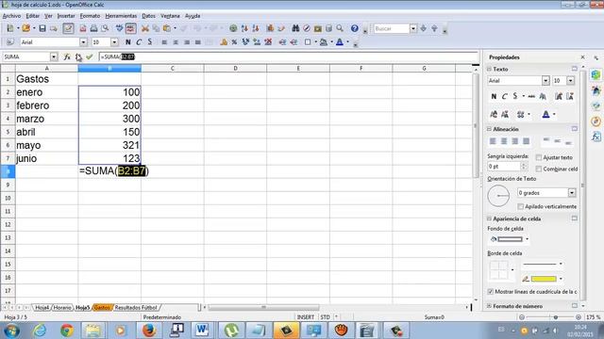Open sidebar font name Arial dropdown
This screenshot has width=604, height=339.
[x=545, y=81]
